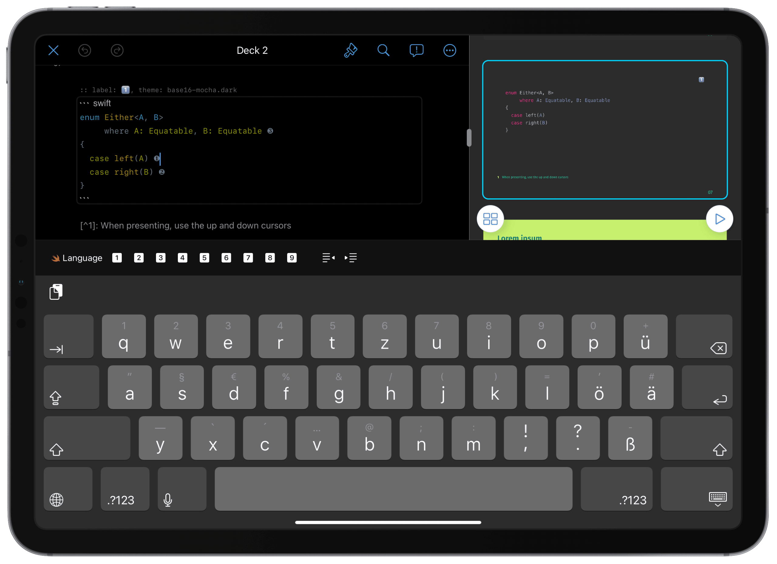Toggle the caps lock key
The height and width of the screenshot is (564, 777).
(71, 387)
